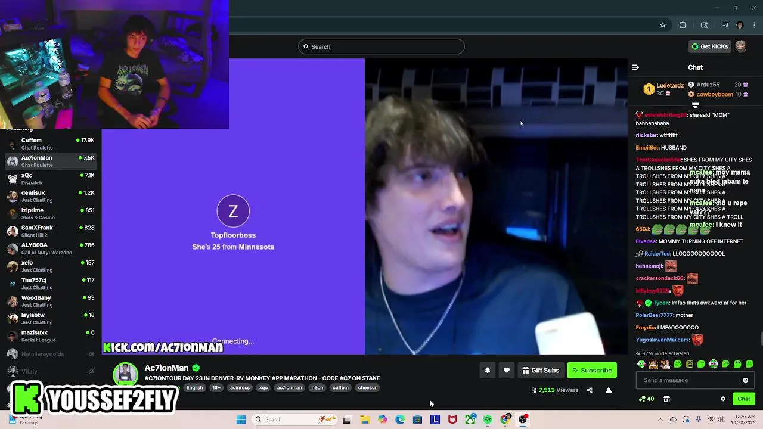
Task: Open ALYB0BA channel in the sidebar
Action: (x=51, y=248)
